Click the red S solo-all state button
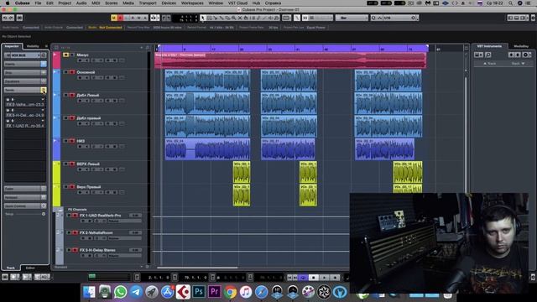 pos(120,18)
